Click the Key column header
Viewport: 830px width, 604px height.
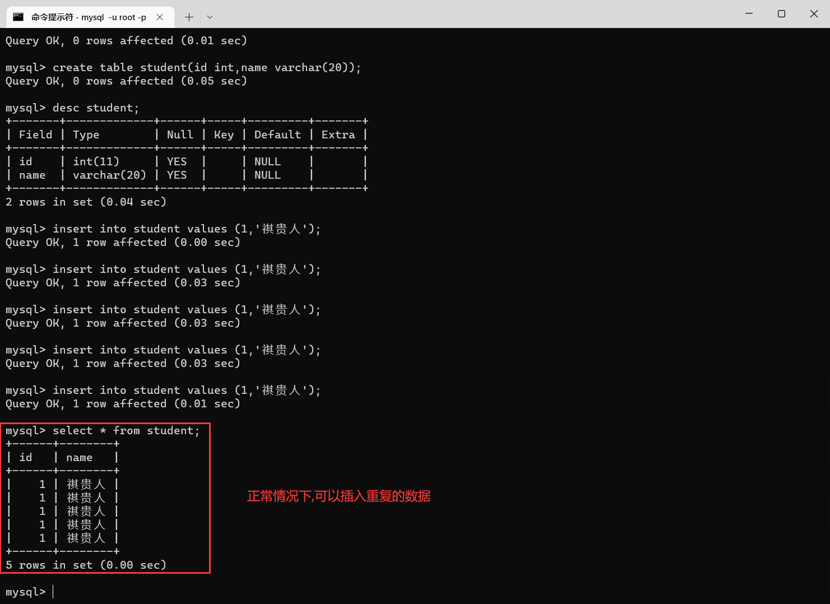(224, 134)
